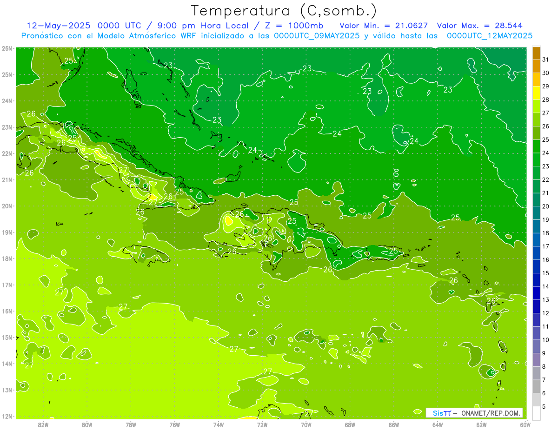Click the 64W longitude axis label
This screenshot has width=558, height=431.
pos(438,424)
